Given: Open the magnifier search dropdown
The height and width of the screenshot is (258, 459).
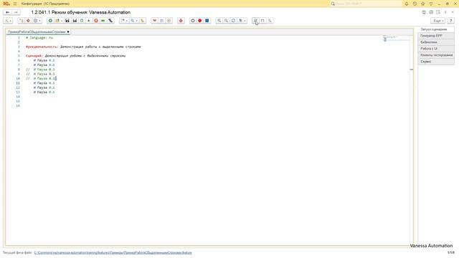Looking at the screenshot, I should (x=134, y=21).
